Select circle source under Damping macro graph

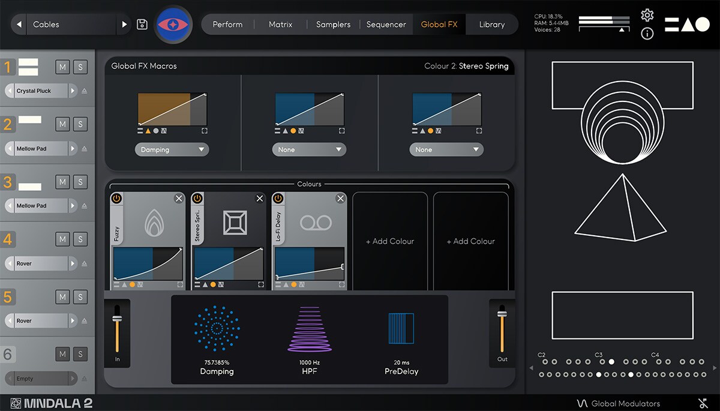coord(156,130)
